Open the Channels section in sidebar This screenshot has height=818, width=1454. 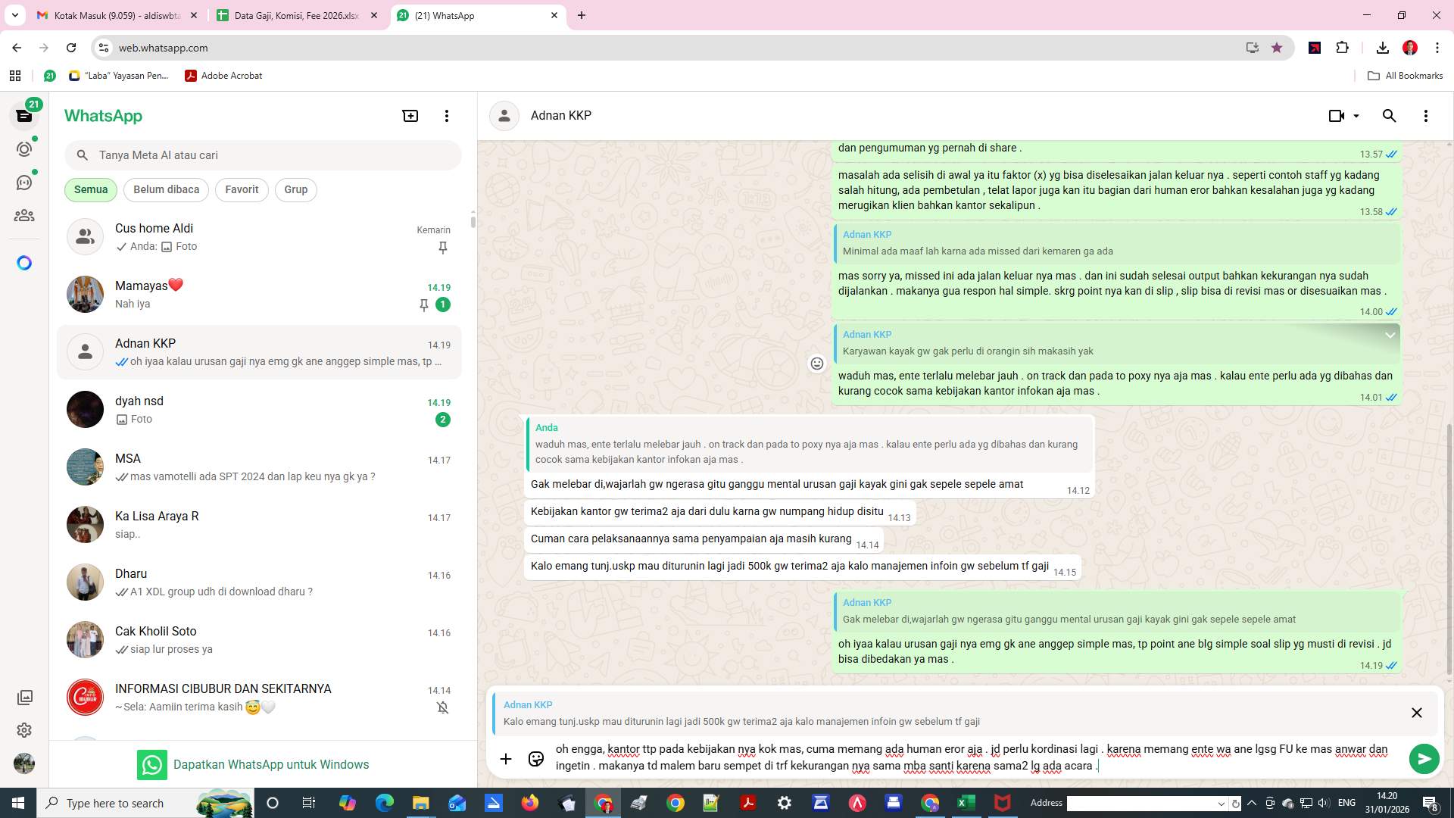(x=25, y=182)
